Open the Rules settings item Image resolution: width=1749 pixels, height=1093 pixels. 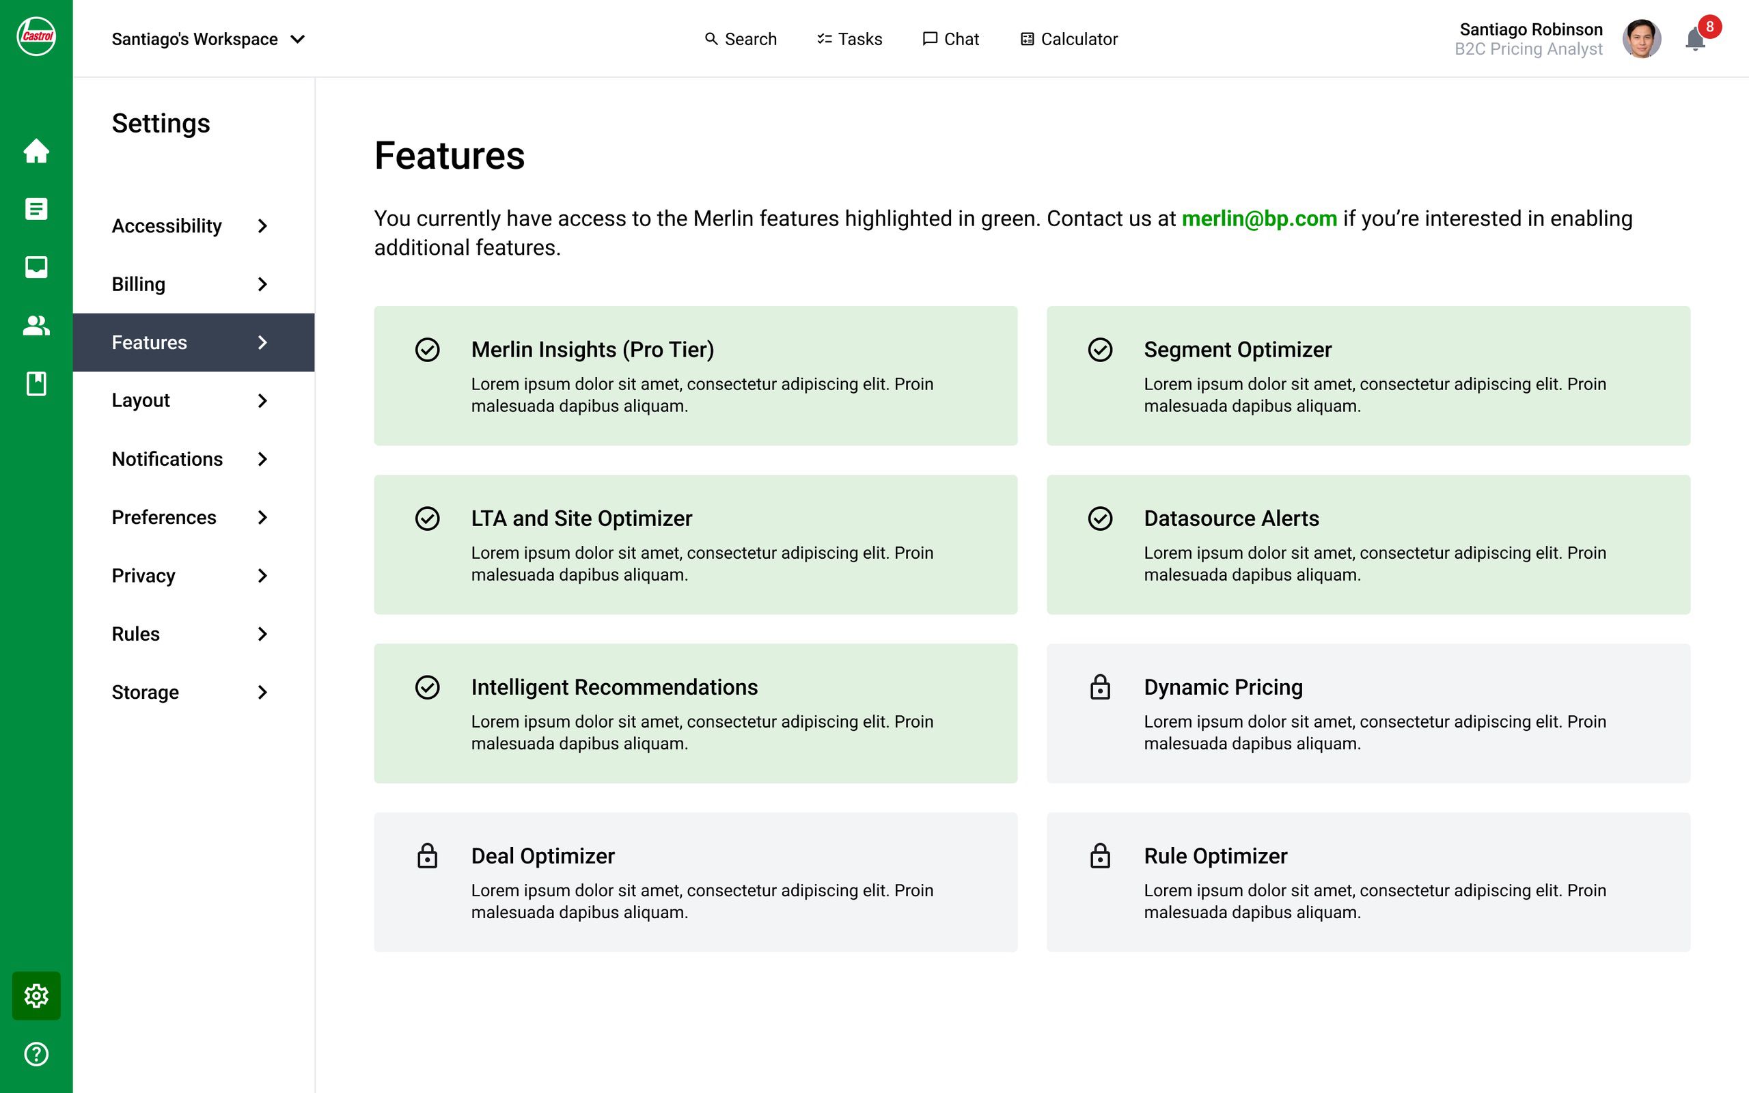click(194, 634)
